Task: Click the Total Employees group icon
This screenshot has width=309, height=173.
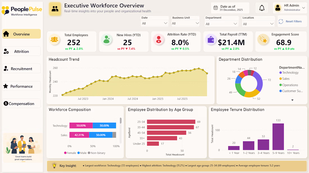Action: (x=54, y=39)
